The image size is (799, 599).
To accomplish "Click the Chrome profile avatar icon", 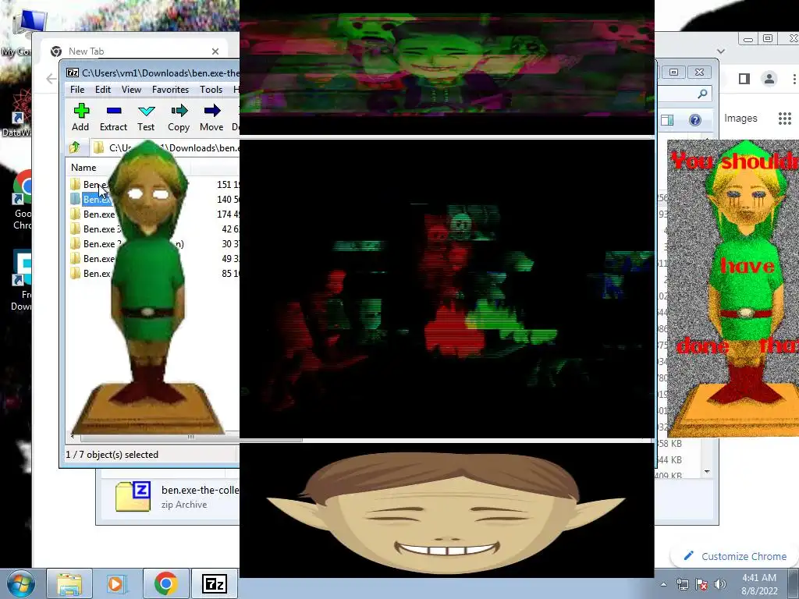I will pyautogui.click(x=769, y=79).
